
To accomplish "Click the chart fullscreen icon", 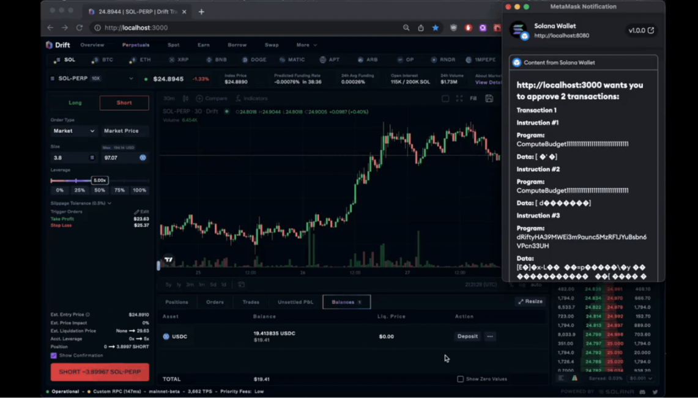I will pyautogui.click(x=459, y=98).
